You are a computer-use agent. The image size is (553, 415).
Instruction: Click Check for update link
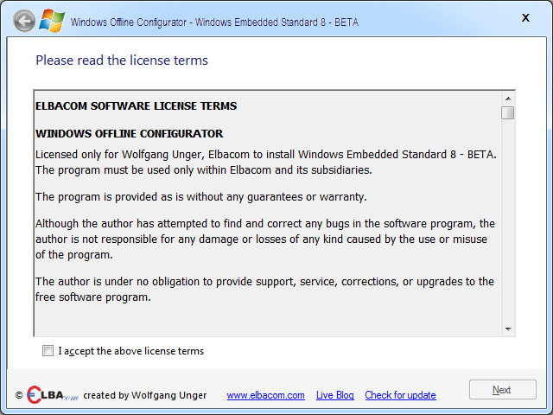pos(400,395)
